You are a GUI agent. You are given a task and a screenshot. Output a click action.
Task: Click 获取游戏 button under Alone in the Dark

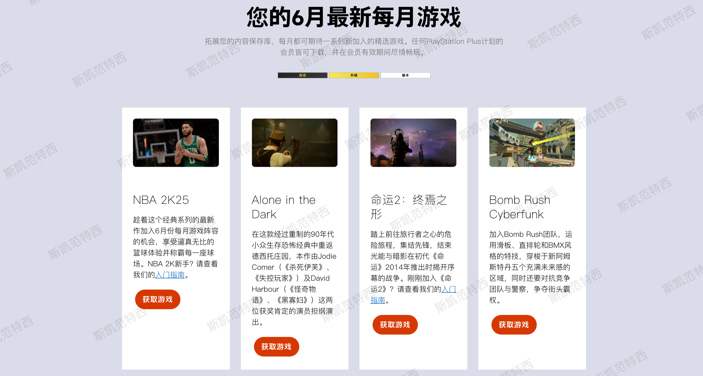pyautogui.click(x=276, y=346)
